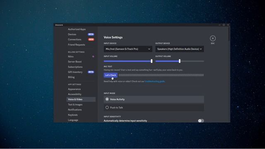
Task: Click the Input Volume slider handle
Action: tap(152, 61)
